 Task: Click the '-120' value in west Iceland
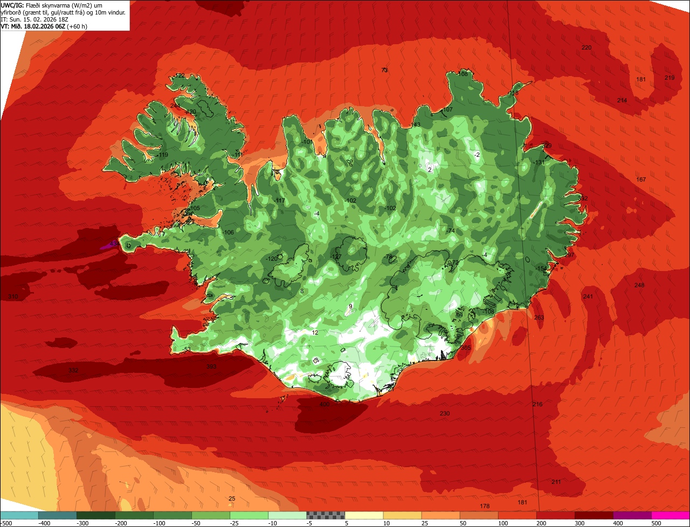pos(272,259)
